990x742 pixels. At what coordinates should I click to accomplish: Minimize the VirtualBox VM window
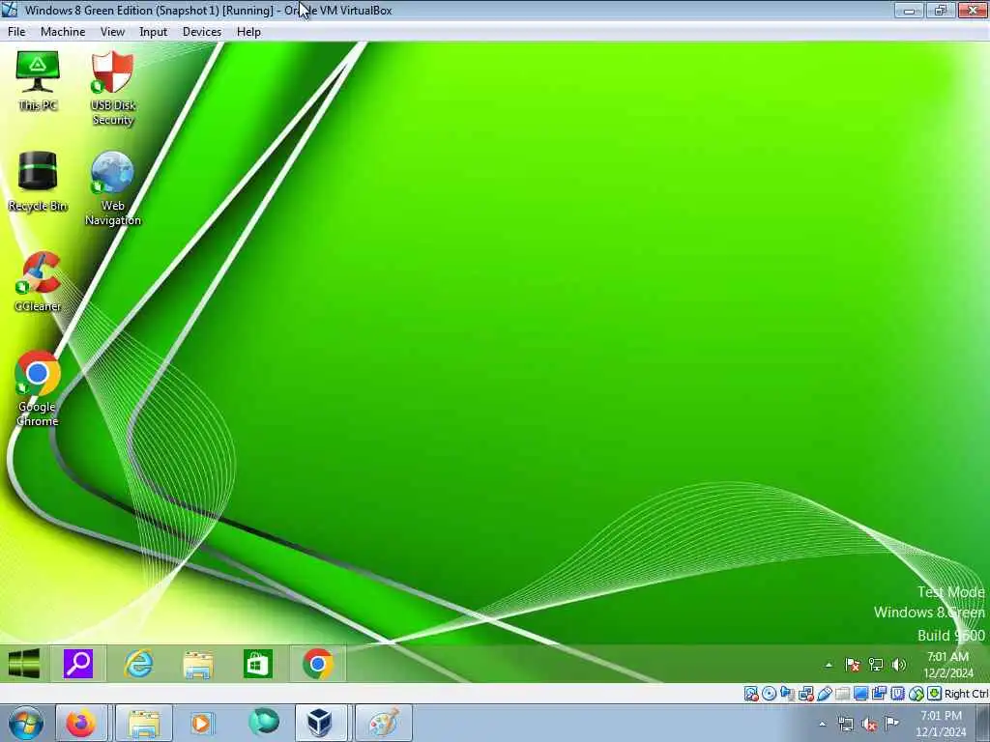(909, 10)
